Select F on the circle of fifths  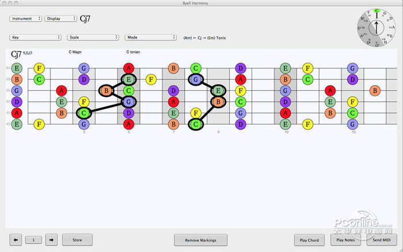click(x=368, y=13)
